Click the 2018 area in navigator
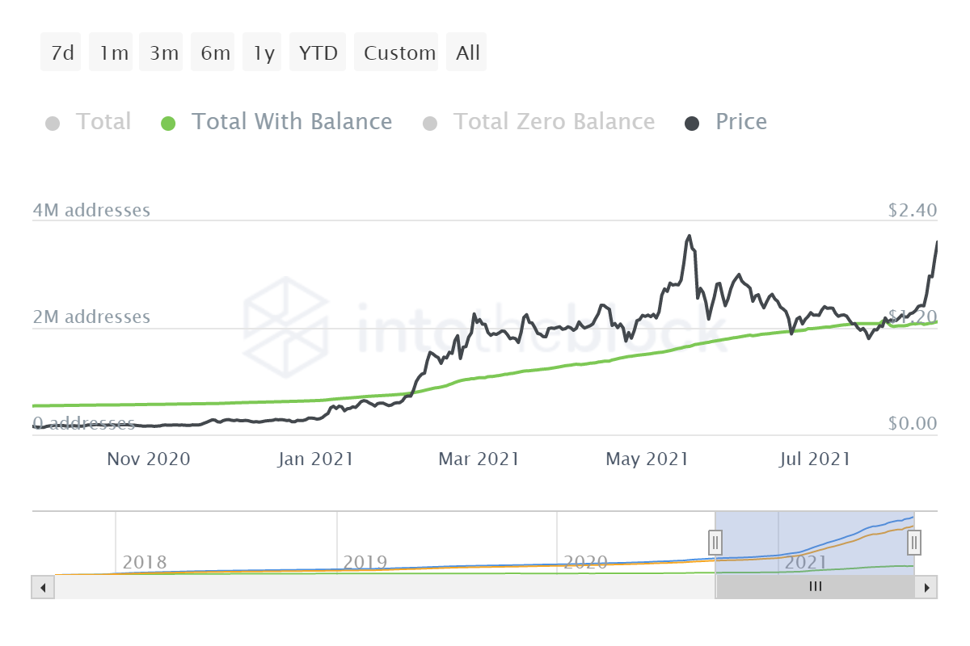Image resolution: width=970 pixels, height=646 pixels. click(x=145, y=561)
